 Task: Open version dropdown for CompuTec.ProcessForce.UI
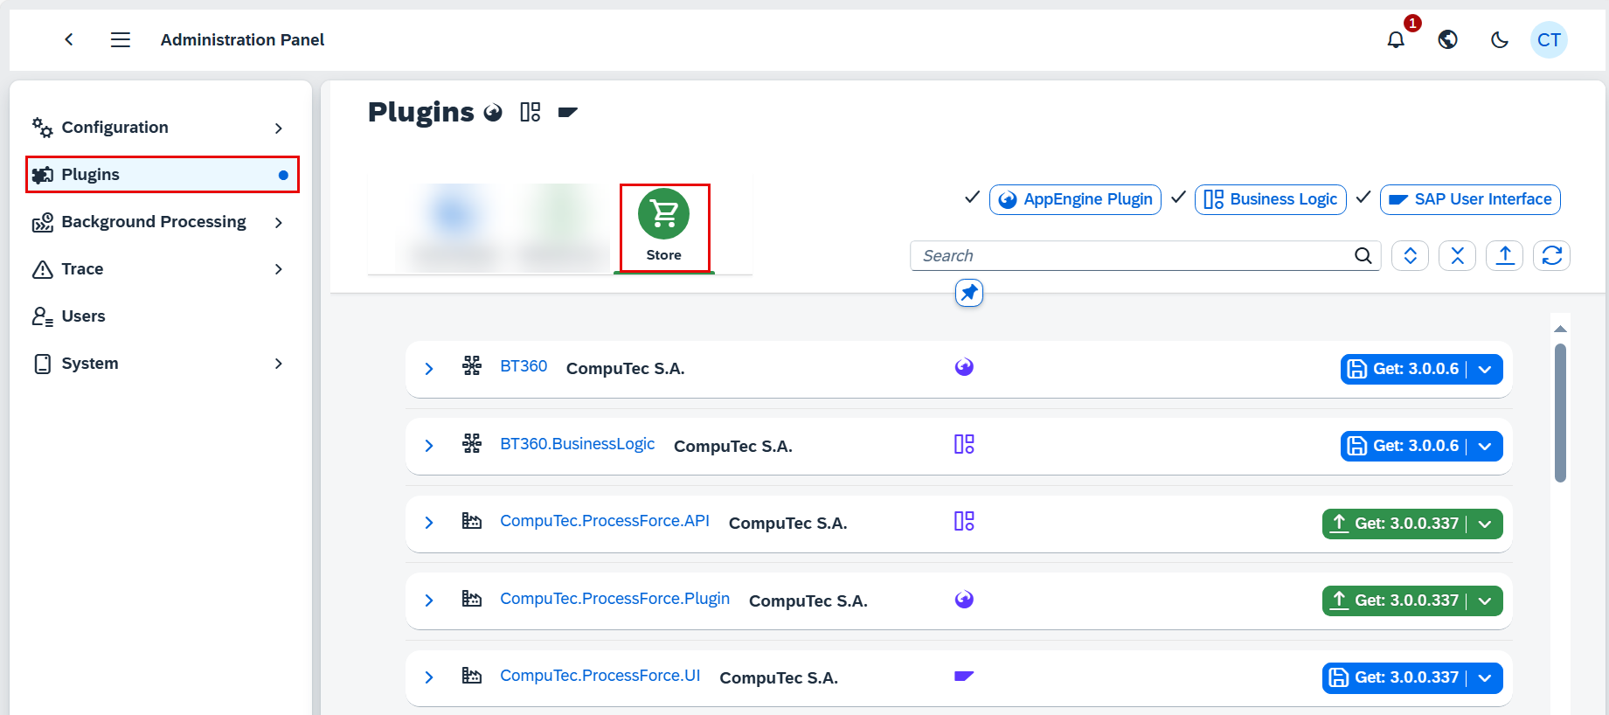pyautogui.click(x=1485, y=677)
